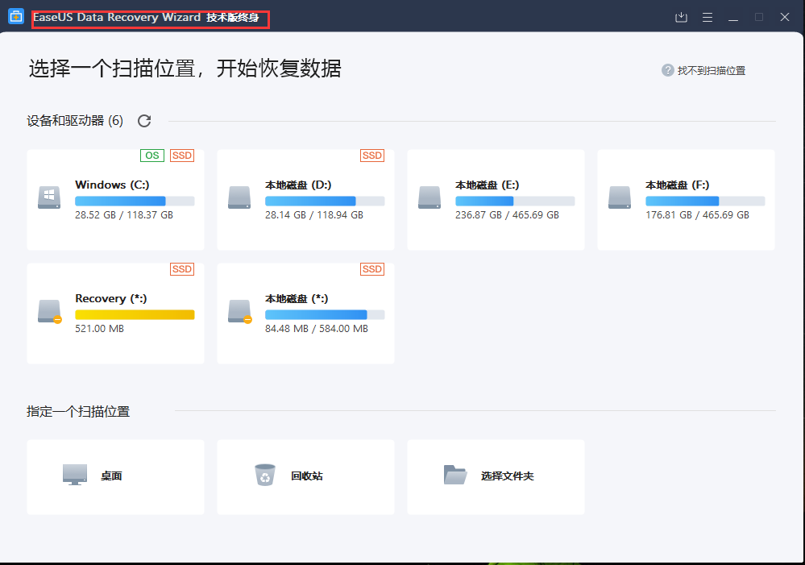Choose 选择文件夹 to pick a folder
The height and width of the screenshot is (565, 805).
496,476
